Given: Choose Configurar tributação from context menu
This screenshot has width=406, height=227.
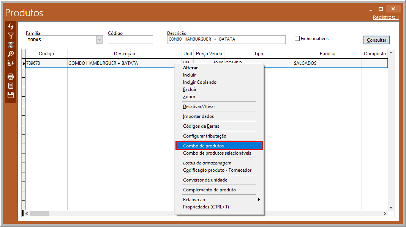Looking at the screenshot, I should pos(204,136).
